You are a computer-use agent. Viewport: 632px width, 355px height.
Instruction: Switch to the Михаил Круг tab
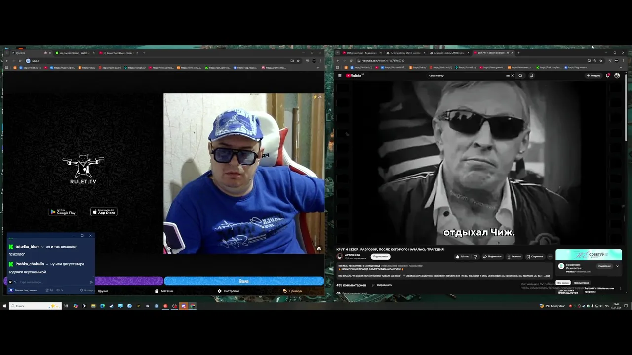362,53
